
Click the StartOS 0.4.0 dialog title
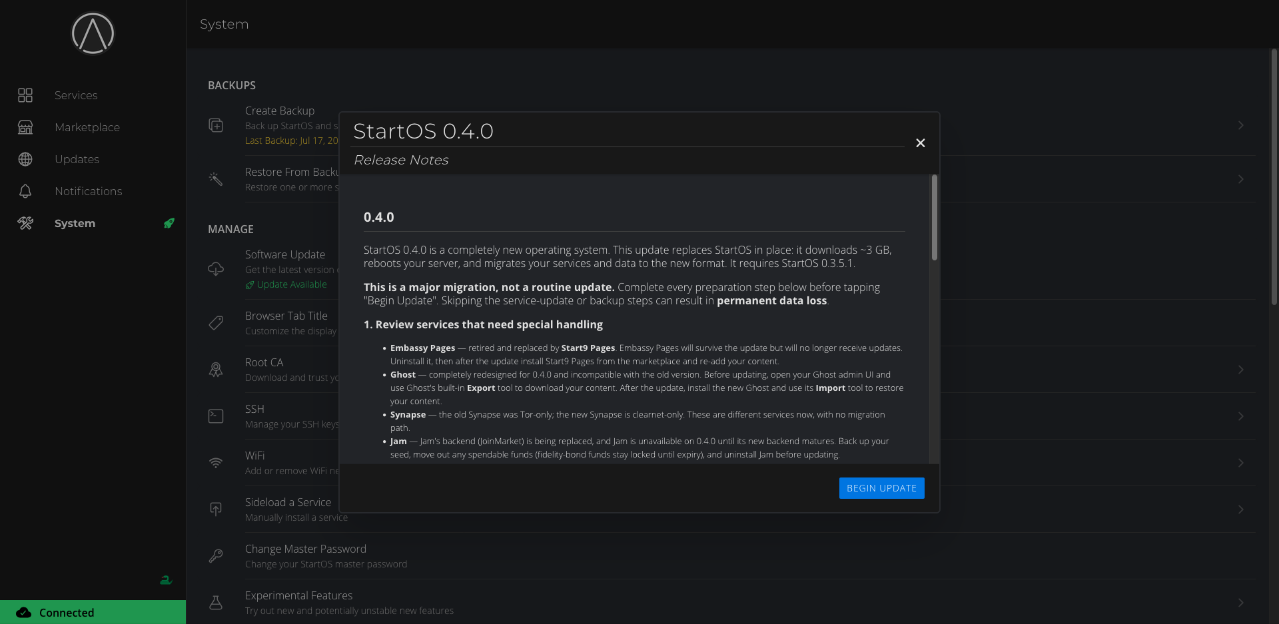click(423, 131)
